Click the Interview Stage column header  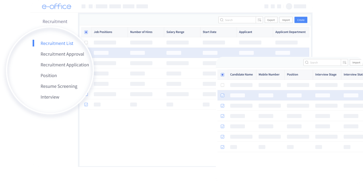click(x=326, y=75)
